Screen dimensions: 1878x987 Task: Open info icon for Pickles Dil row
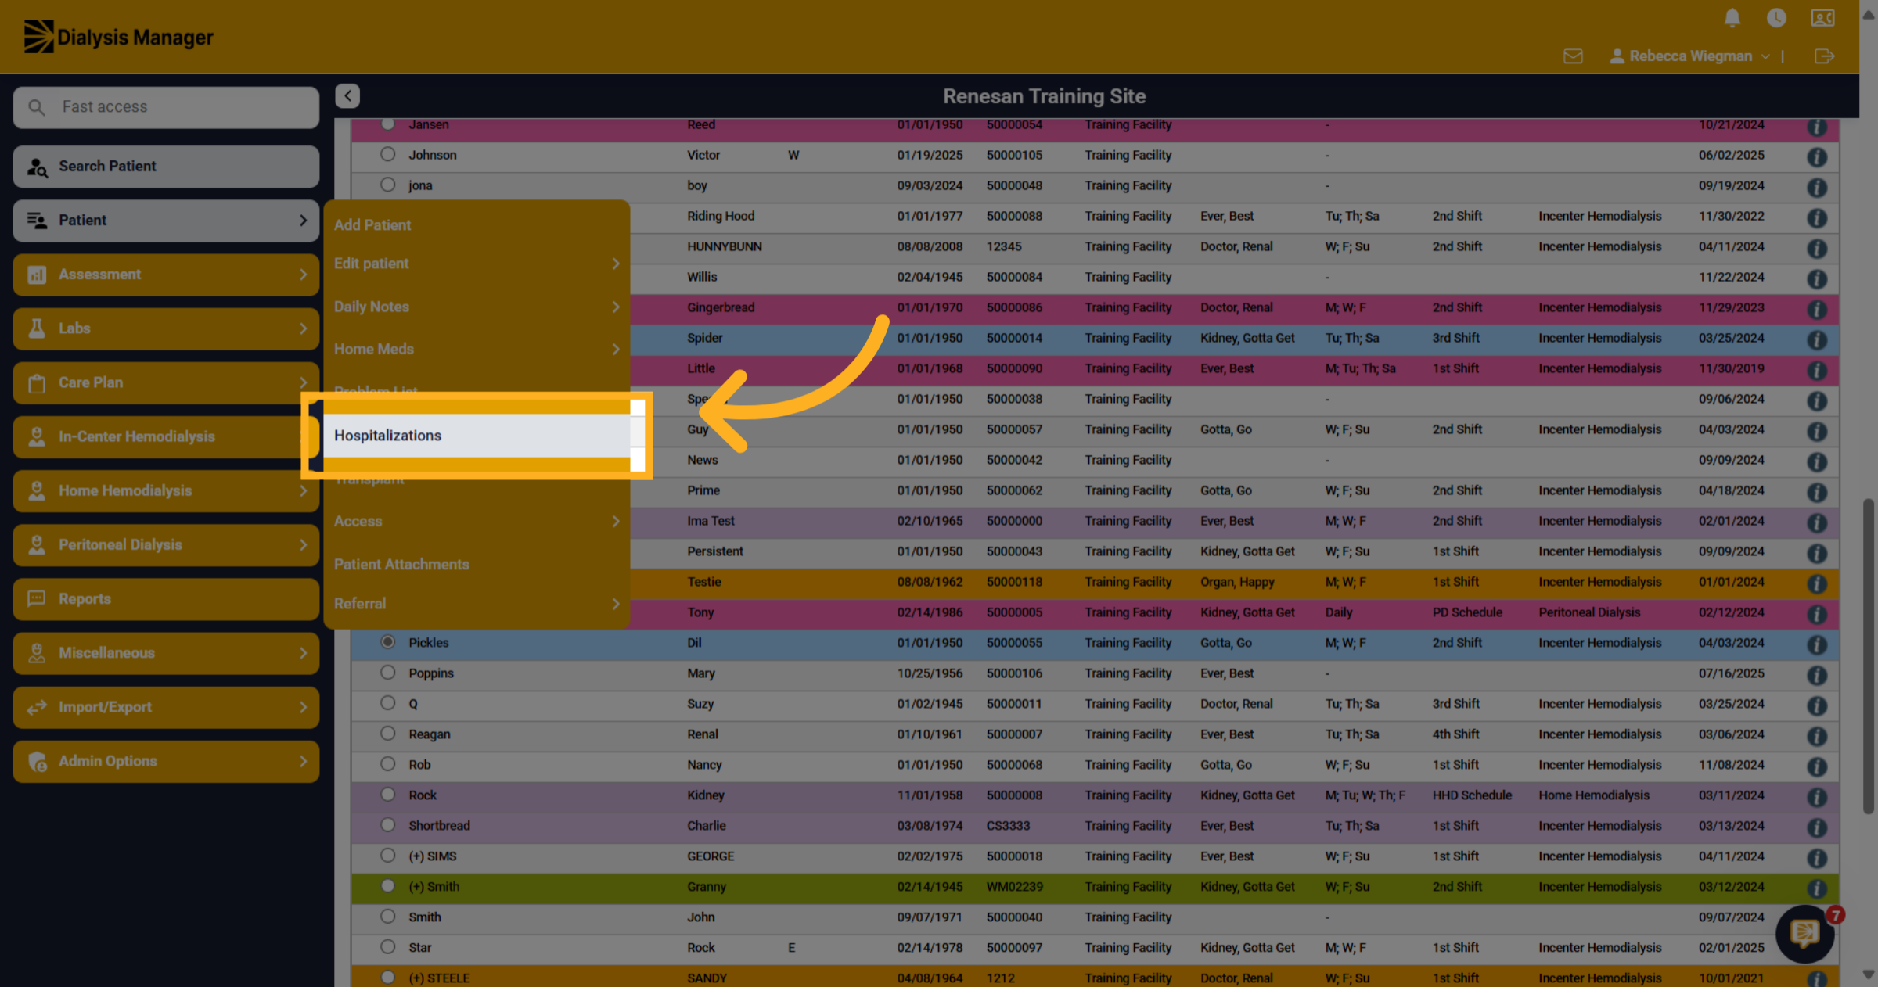tap(1817, 644)
